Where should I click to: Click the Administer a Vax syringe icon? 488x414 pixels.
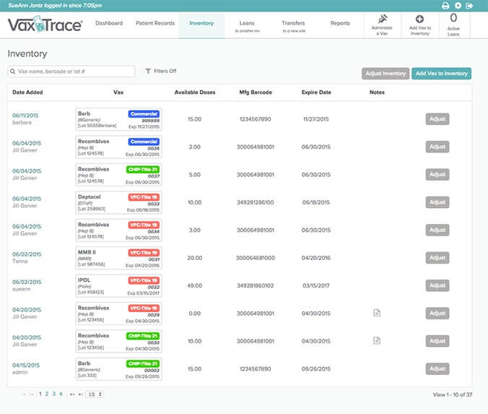pyautogui.click(x=383, y=18)
